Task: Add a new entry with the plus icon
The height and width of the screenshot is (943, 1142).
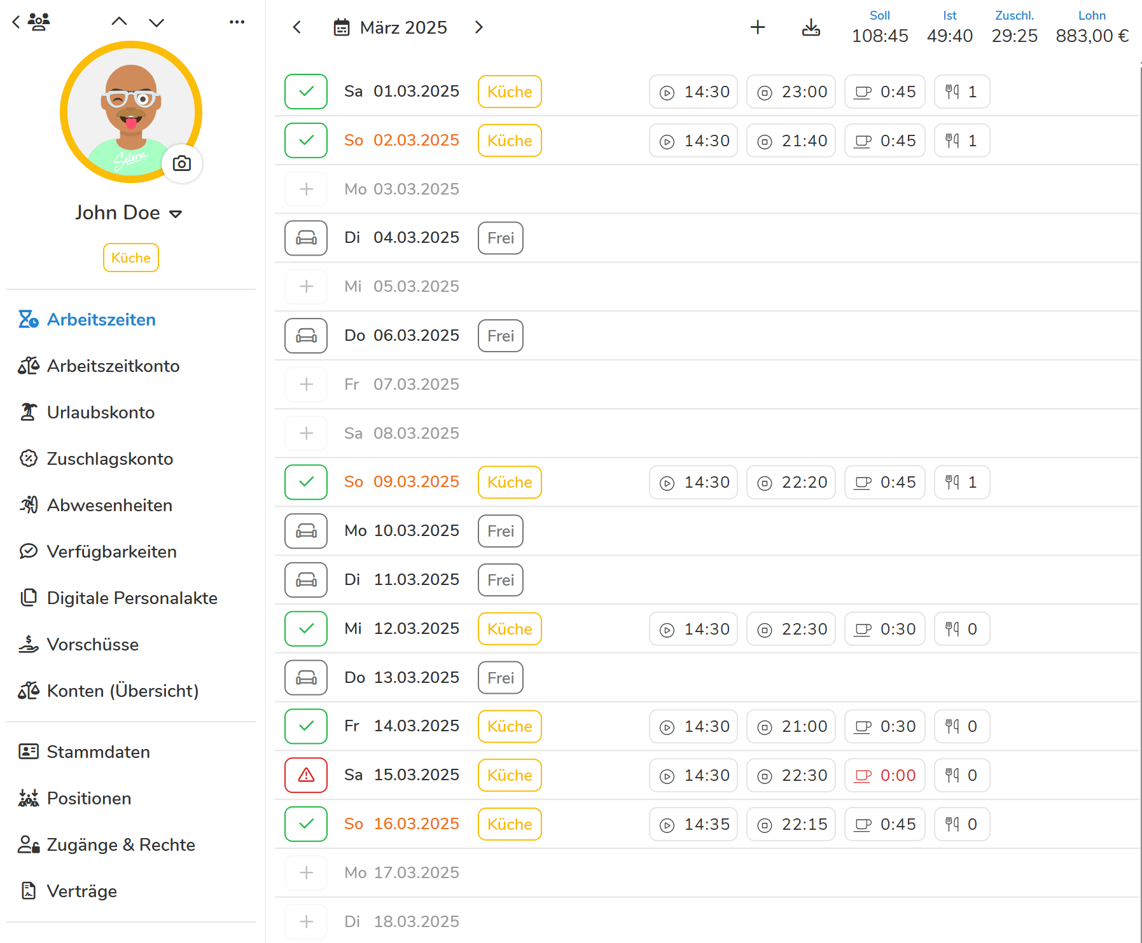Action: click(757, 27)
